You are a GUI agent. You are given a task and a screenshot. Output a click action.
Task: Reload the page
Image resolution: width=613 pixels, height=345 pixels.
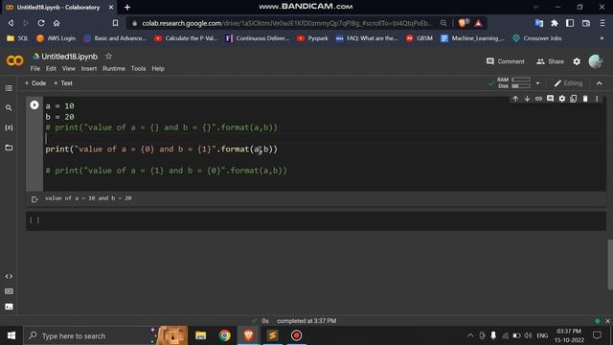click(x=41, y=23)
